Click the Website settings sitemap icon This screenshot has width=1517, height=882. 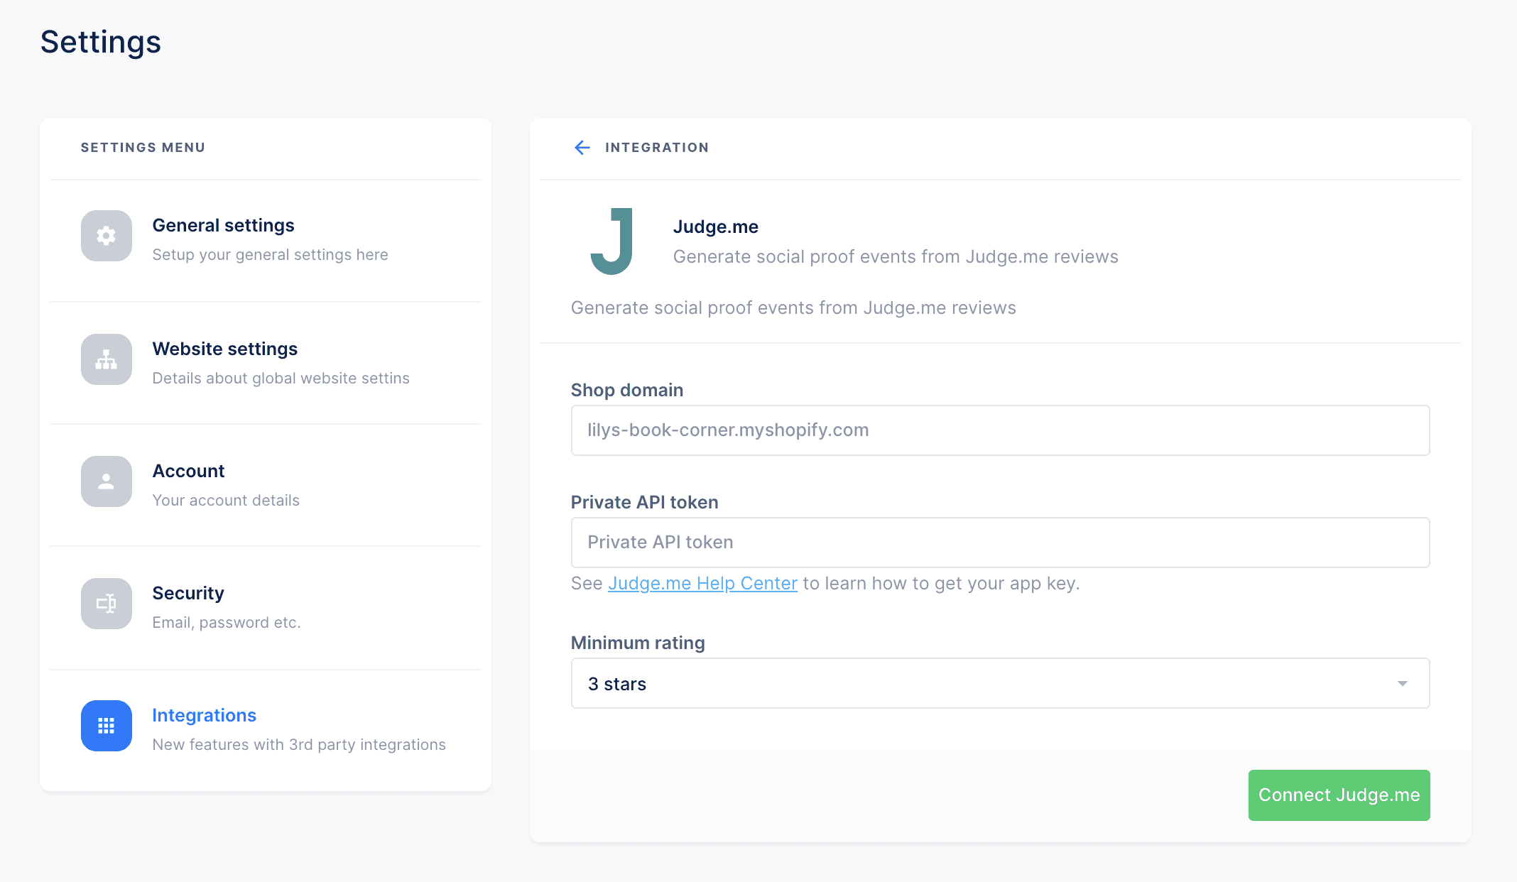click(106, 359)
